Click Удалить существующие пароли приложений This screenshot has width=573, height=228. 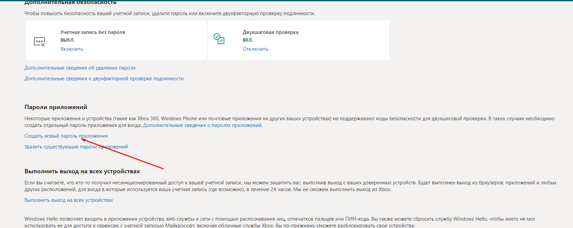coord(76,147)
